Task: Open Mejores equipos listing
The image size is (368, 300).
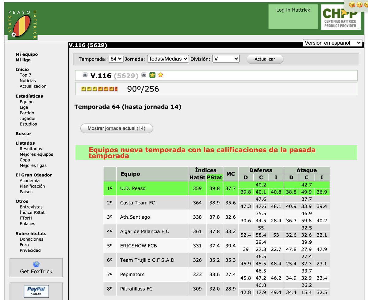Action: [36, 154]
